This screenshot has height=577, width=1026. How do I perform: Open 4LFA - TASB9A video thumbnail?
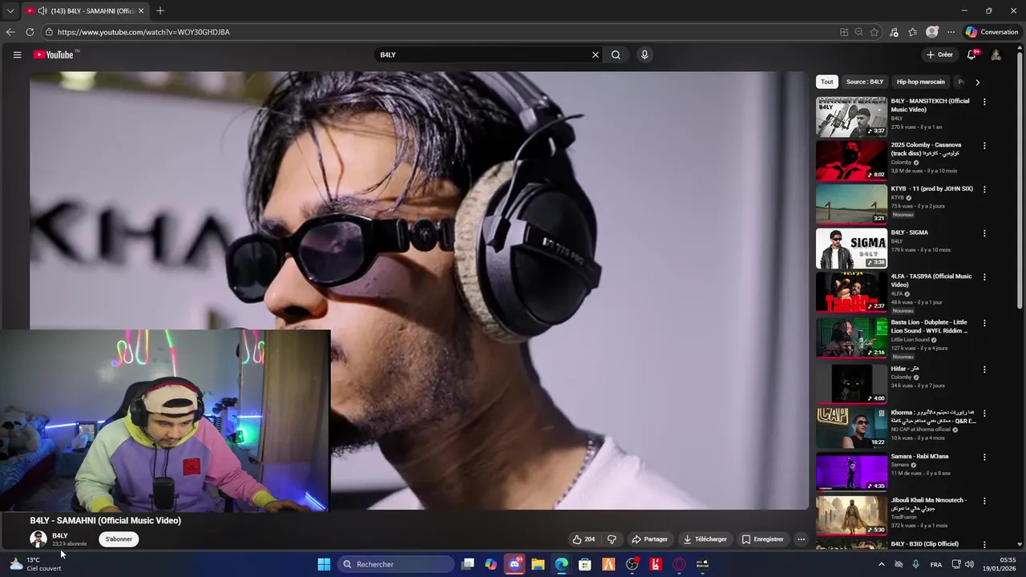851,293
